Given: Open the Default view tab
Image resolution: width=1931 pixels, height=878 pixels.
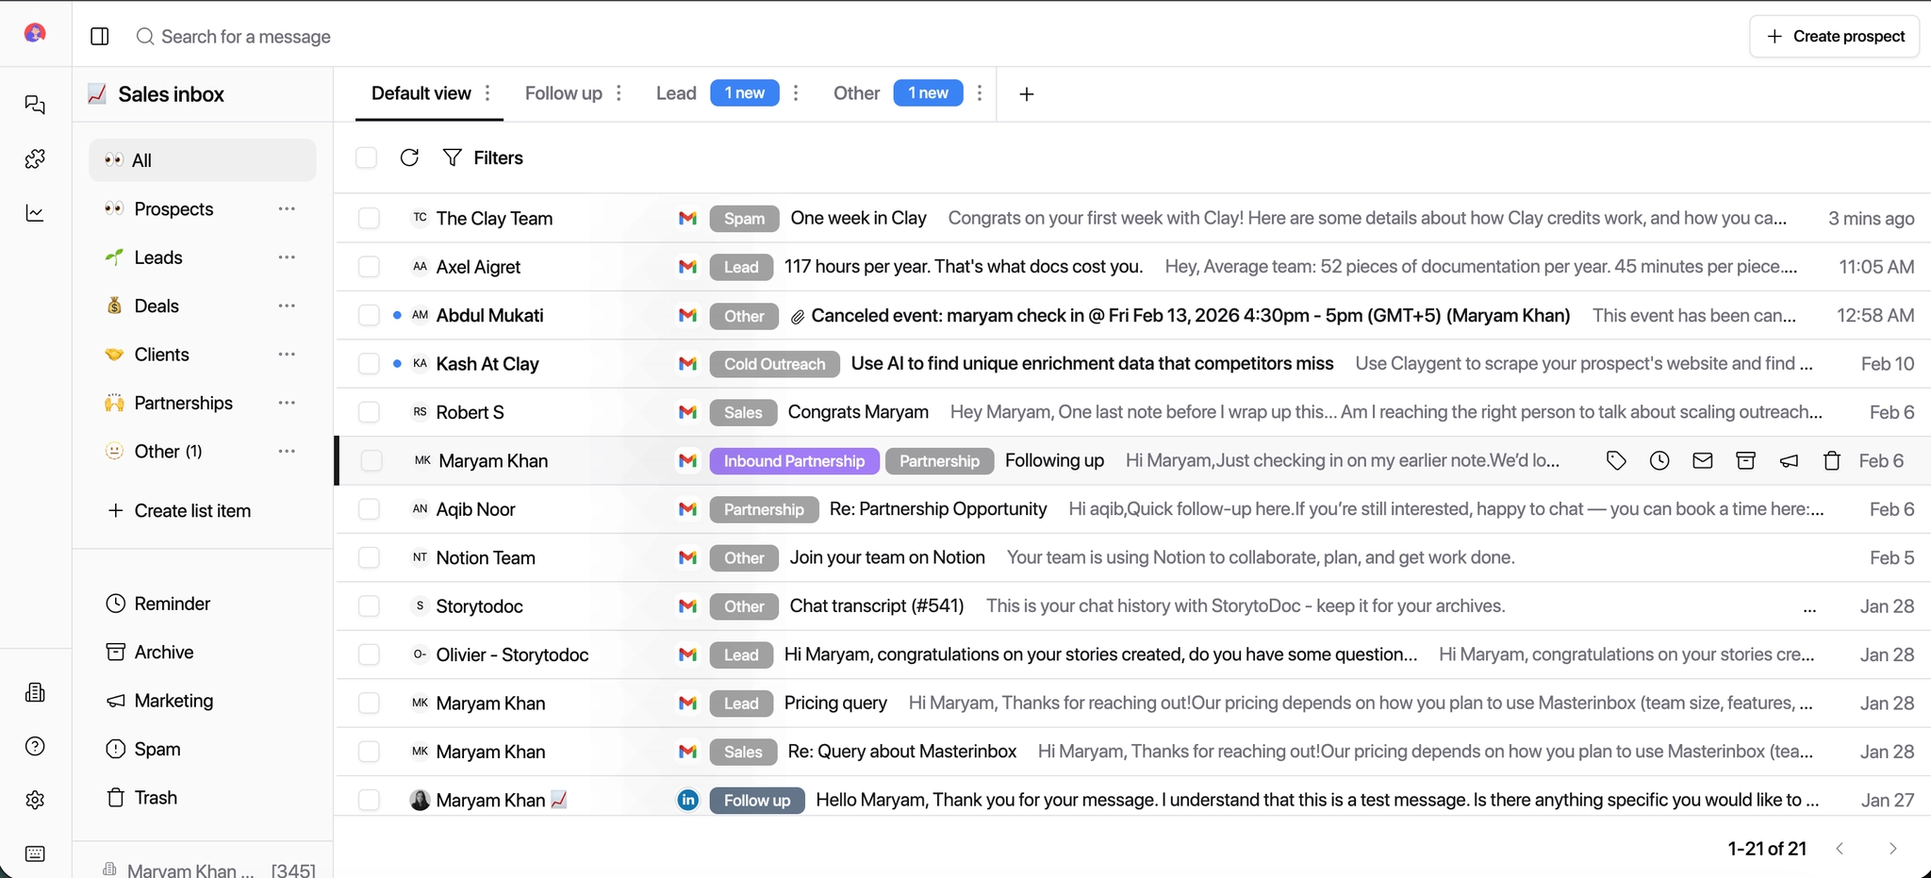Looking at the screenshot, I should [x=421, y=92].
